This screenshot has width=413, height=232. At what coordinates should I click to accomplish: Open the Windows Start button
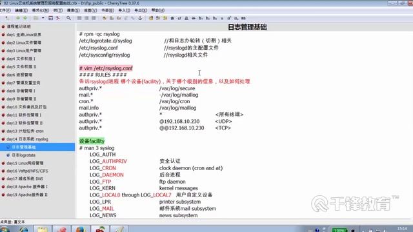5,229
